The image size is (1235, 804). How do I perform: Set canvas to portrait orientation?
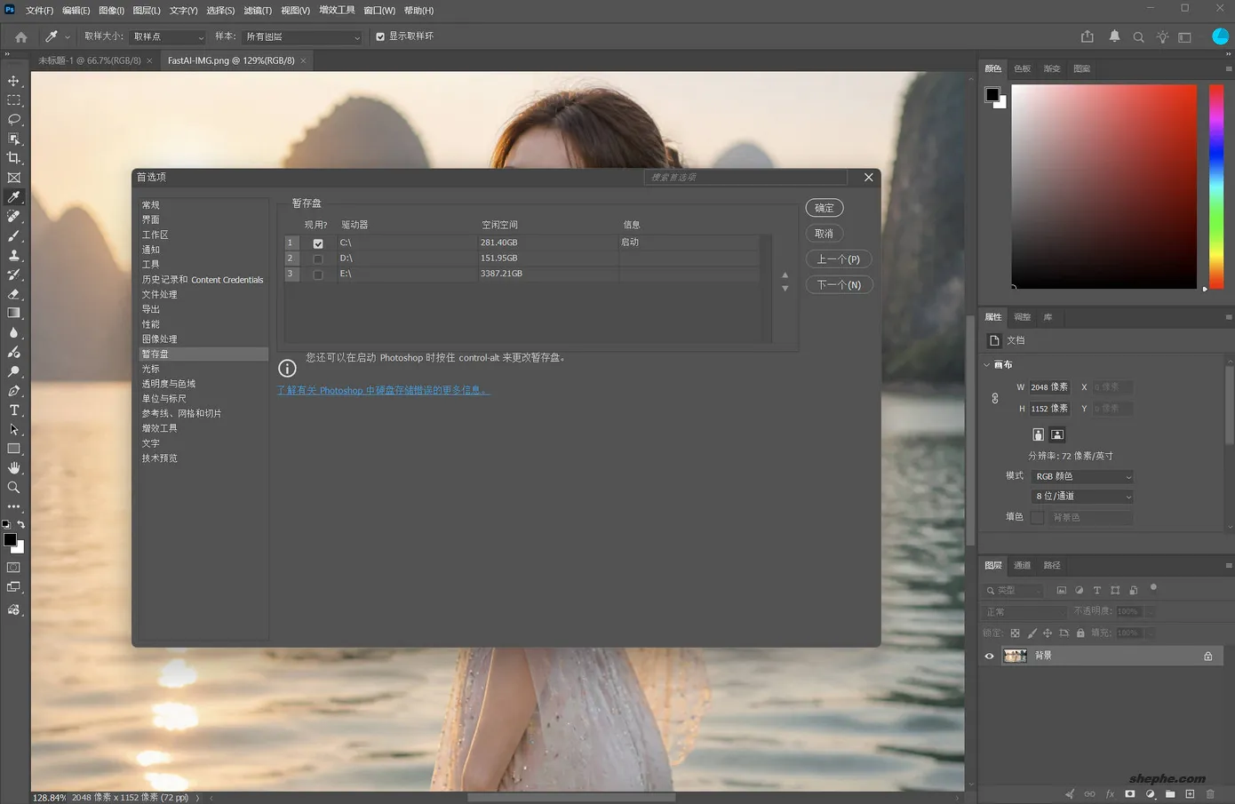tap(1038, 434)
